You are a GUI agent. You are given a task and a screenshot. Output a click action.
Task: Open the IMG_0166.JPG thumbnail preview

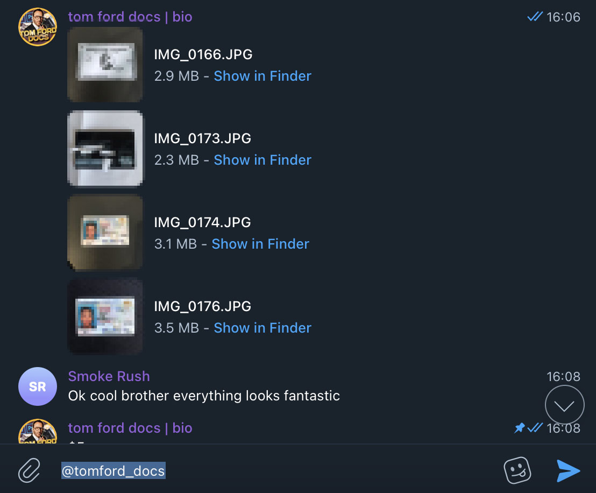click(105, 65)
